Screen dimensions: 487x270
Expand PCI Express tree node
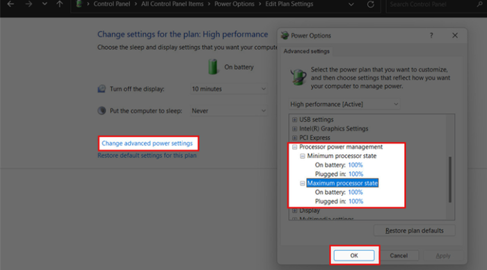tap(294, 137)
